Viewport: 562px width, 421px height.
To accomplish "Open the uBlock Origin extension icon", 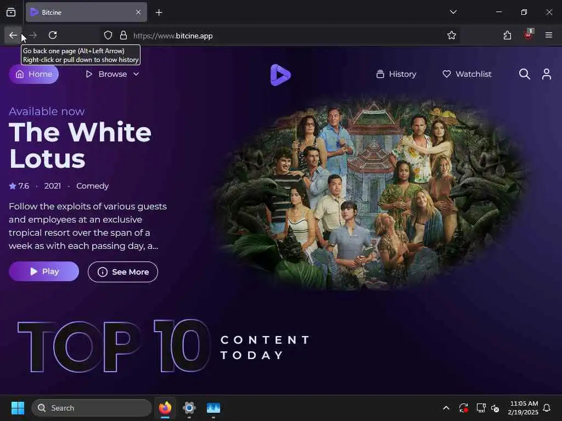I will pyautogui.click(x=528, y=35).
